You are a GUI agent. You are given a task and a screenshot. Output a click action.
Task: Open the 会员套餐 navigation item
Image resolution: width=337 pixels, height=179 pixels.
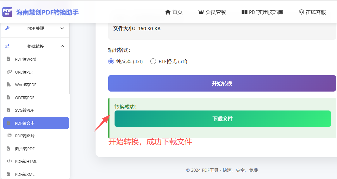pyautogui.click(x=212, y=12)
